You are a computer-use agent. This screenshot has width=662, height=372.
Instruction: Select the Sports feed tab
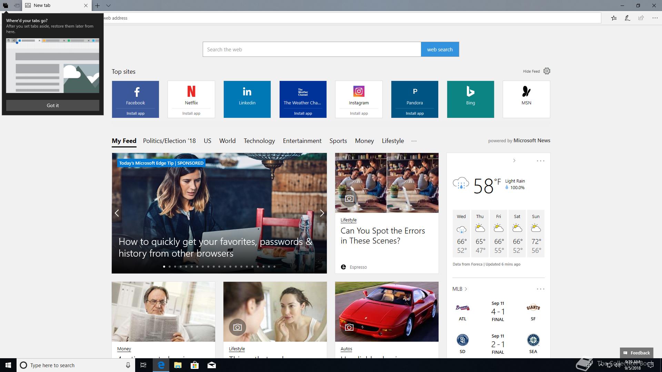click(338, 141)
